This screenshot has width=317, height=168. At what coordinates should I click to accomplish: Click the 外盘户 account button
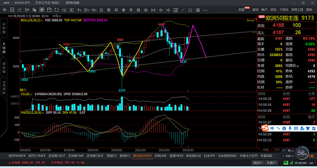click(x=271, y=163)
